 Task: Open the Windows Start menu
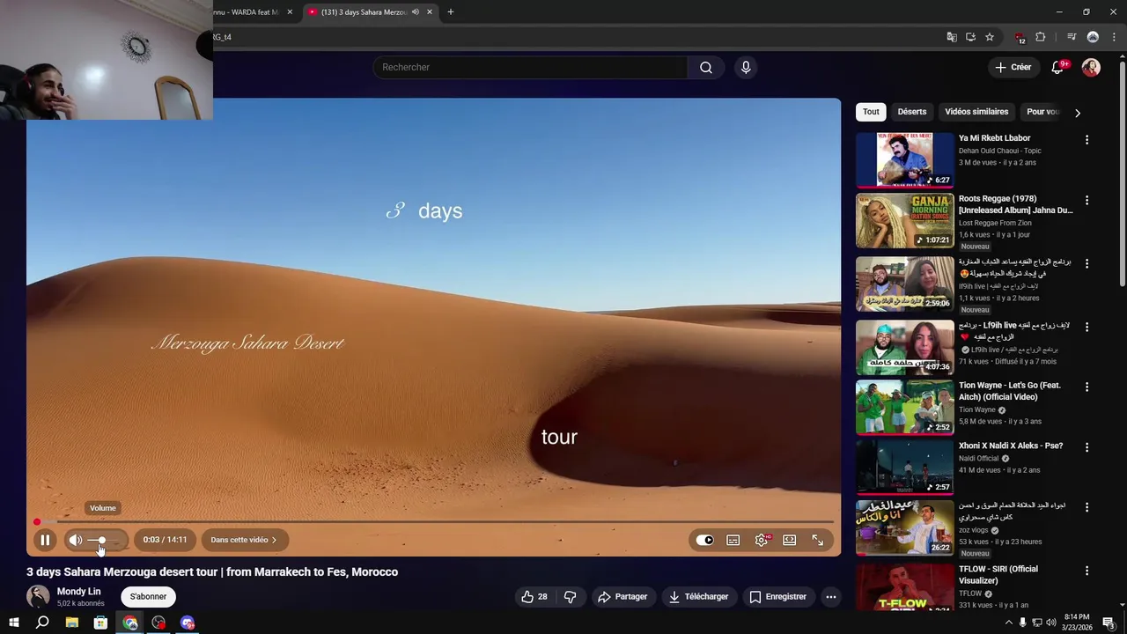(x=14, y=623)
